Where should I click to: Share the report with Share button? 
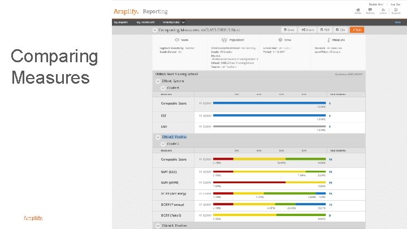[308, 30]
